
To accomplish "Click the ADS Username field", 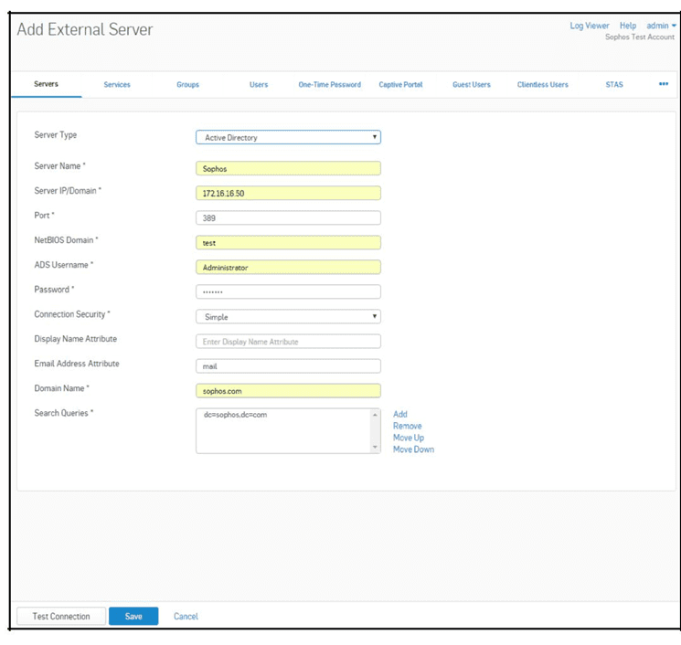I will pyautogui.click(x=288, y=267).
